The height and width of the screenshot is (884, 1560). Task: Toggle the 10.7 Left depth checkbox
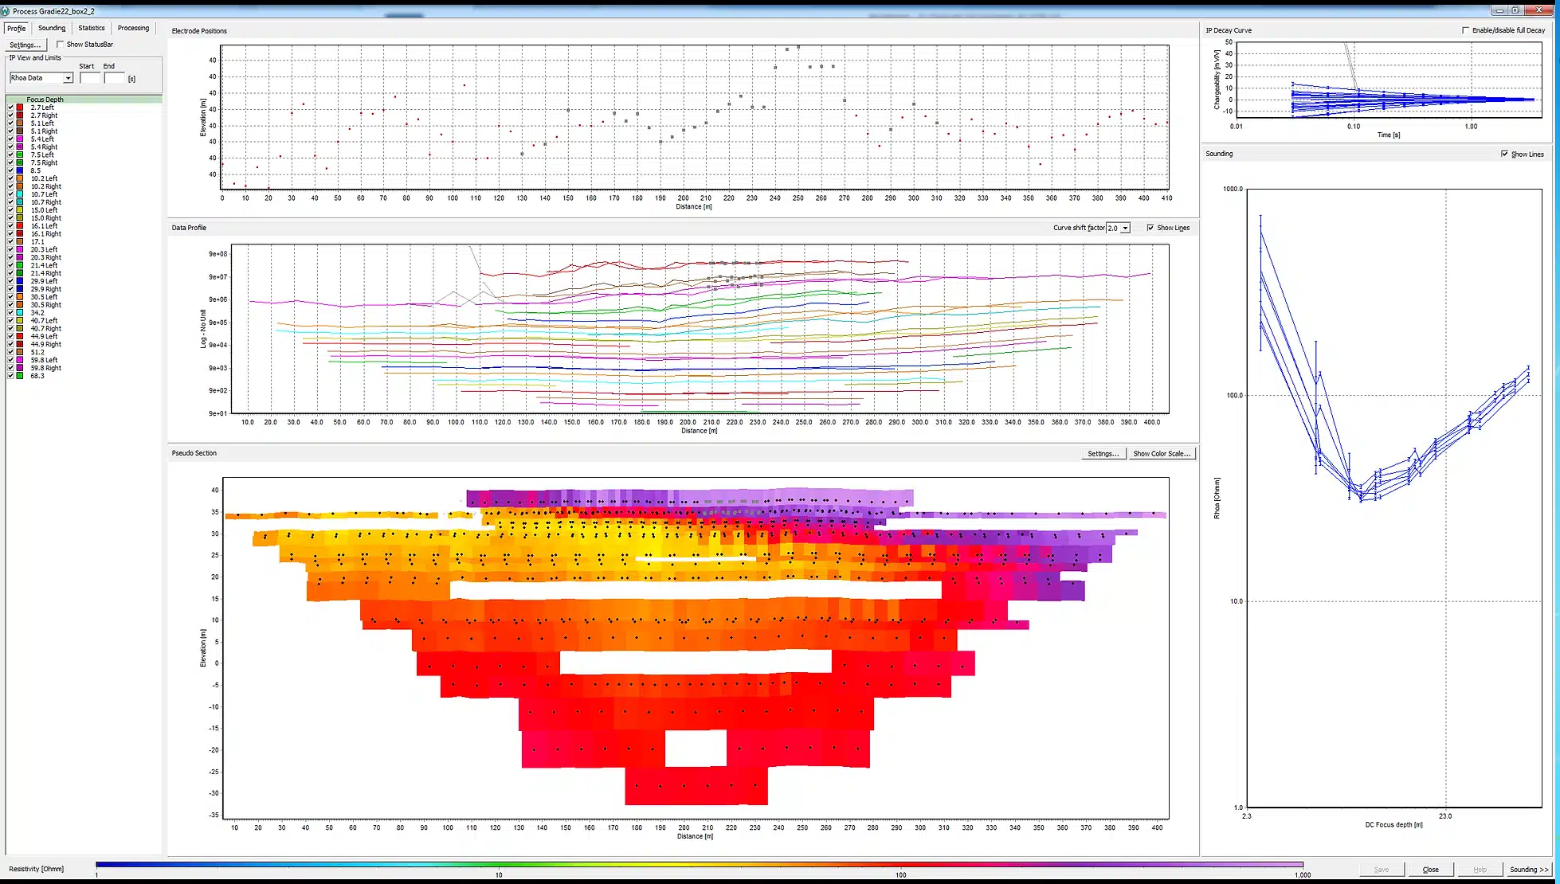click(10, 194)
